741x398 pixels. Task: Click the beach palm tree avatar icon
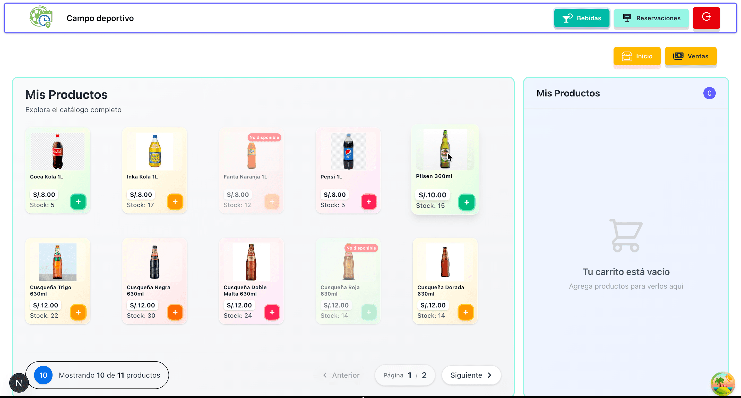(x=722, y=384)
